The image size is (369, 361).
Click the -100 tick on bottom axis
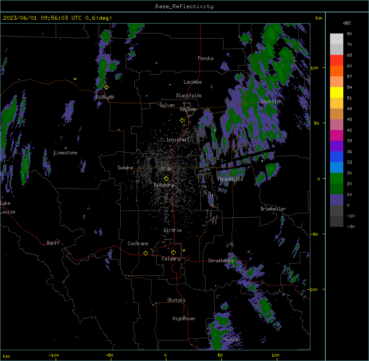point(54,355)
